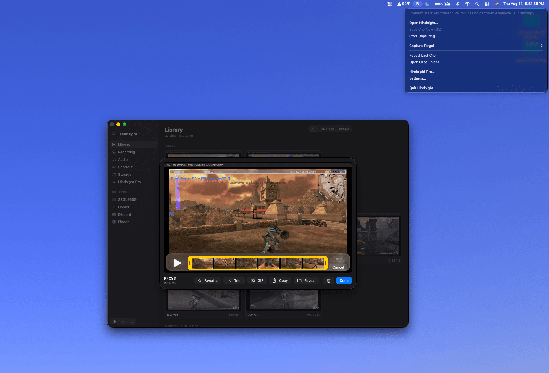Copy the clip to clipboard
Viewport: 549px width, 373px height.
point(280,280)
